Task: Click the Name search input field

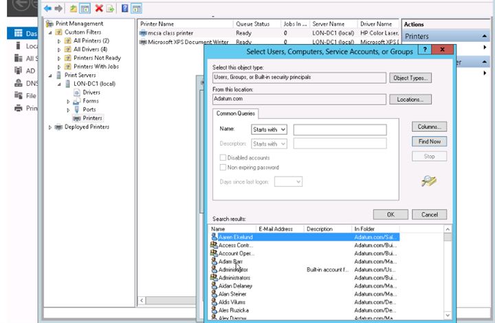Action: (340, 130)
